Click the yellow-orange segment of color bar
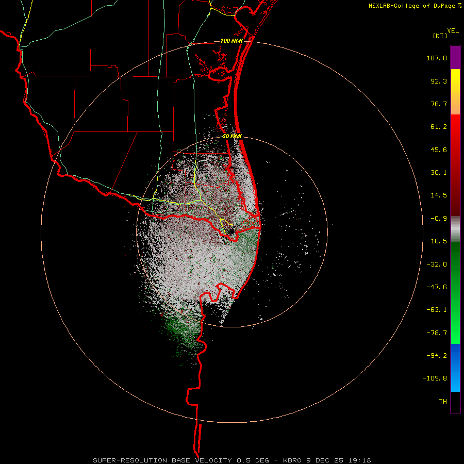464x464 pixels. (455, 92)
